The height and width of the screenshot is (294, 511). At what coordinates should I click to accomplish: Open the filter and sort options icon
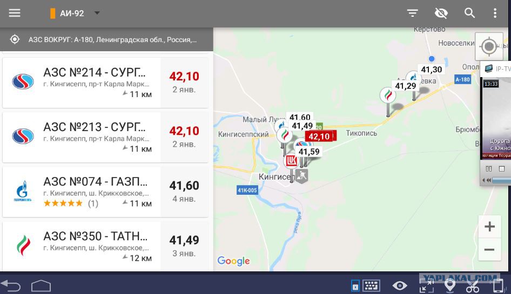[412, 13]
